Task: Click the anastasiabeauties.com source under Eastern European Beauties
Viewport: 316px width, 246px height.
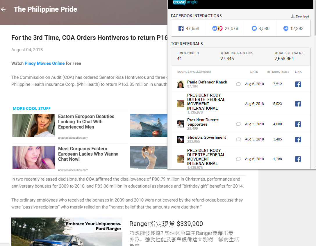Action: pos(73,138)
